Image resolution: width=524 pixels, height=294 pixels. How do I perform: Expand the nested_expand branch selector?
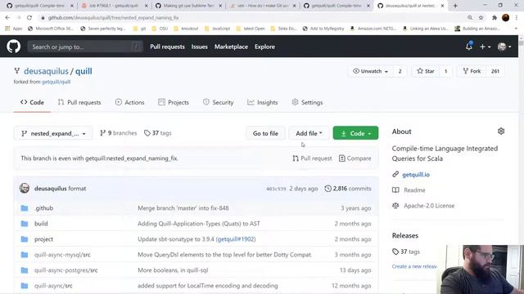pyautogui.click(x=53, y=133)
